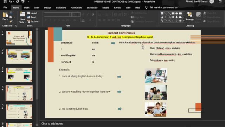
Task: Open the Layout dropdown
Action: [x=33, y=13]
